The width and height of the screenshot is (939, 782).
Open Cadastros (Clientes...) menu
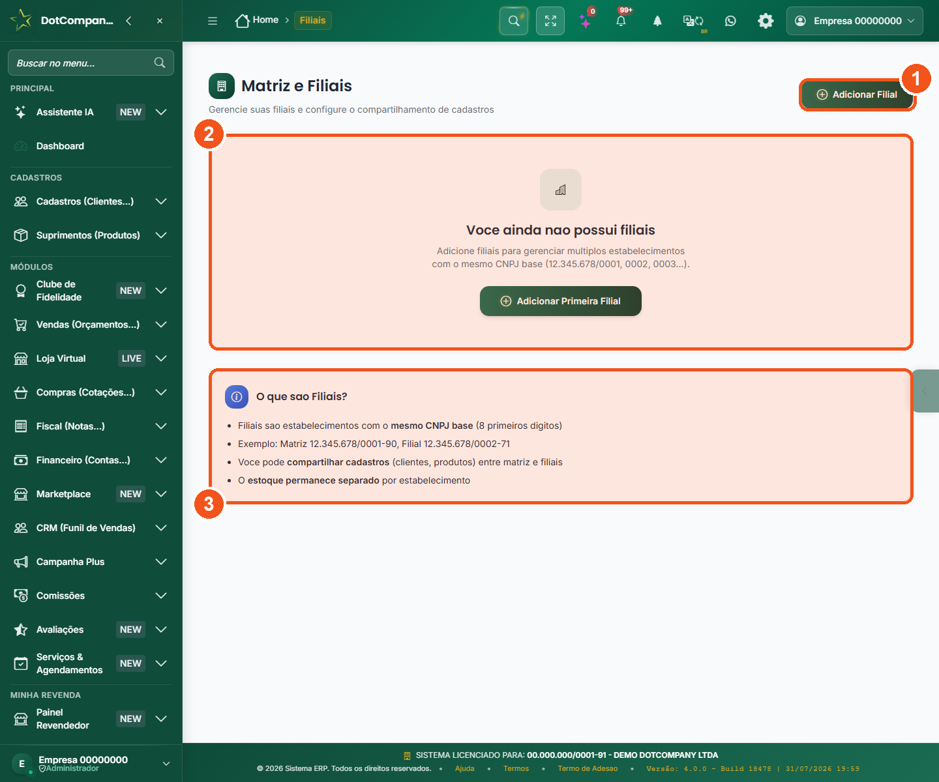click(85, 201)
